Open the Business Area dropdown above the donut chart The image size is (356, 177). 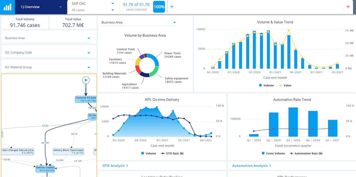139,22
